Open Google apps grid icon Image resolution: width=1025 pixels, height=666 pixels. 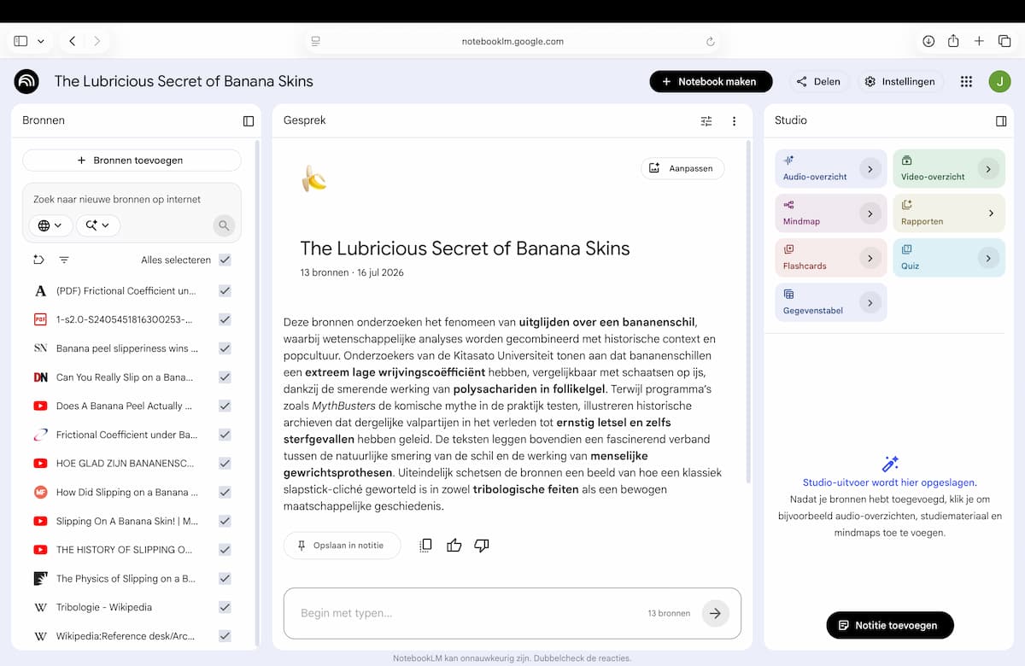966,81
